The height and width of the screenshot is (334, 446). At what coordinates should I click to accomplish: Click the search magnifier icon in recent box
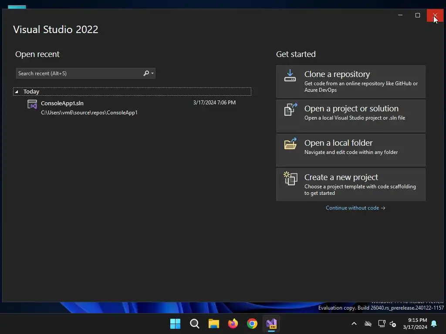(x=146, y=73)
